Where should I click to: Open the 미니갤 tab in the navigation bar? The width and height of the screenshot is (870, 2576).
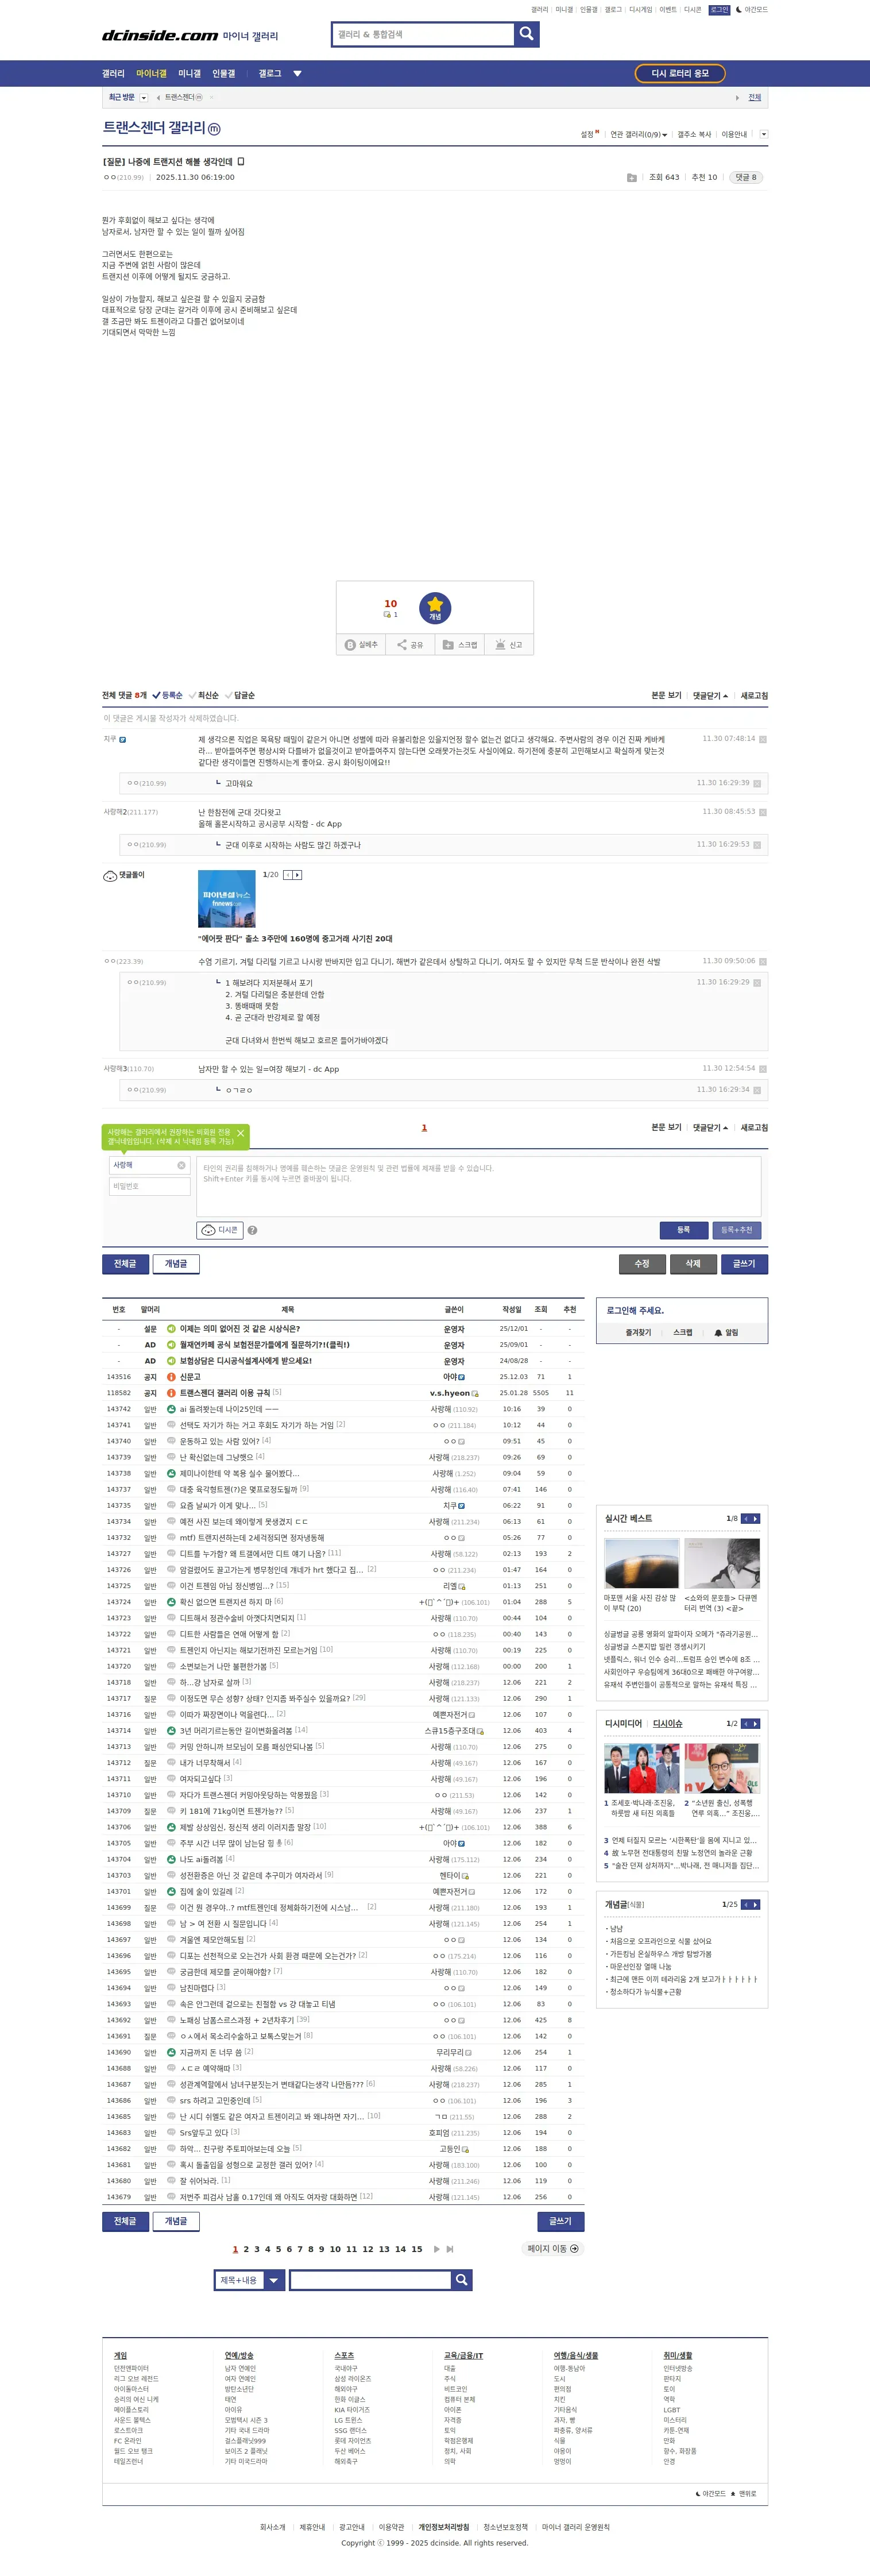(x=189, y=74)
